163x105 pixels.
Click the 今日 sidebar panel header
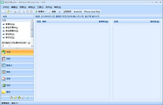coord(17,17)
